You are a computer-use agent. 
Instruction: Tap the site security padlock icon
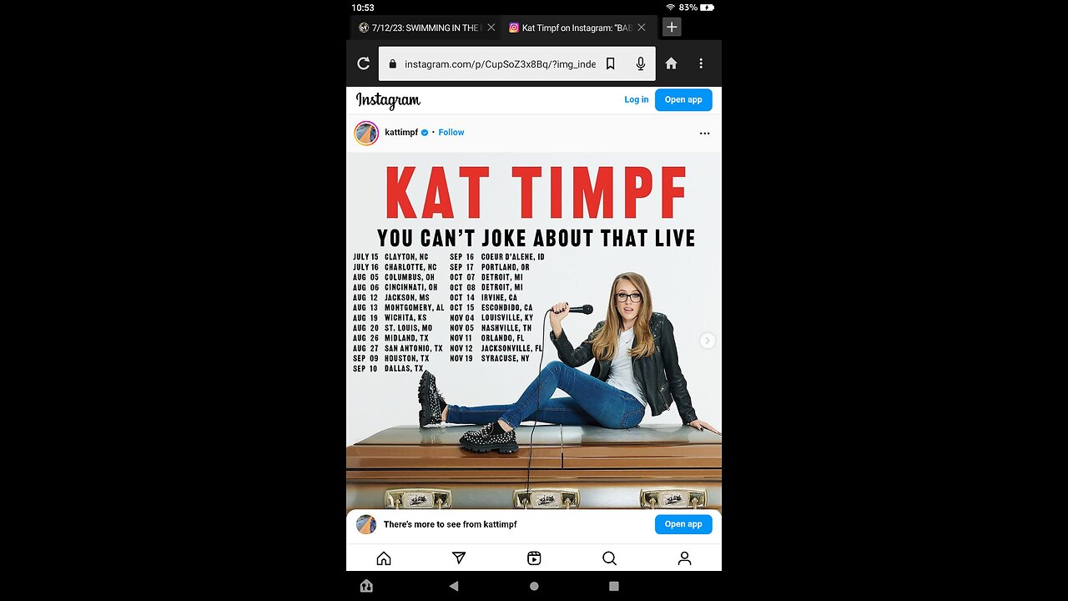click(x=392, y=63)
